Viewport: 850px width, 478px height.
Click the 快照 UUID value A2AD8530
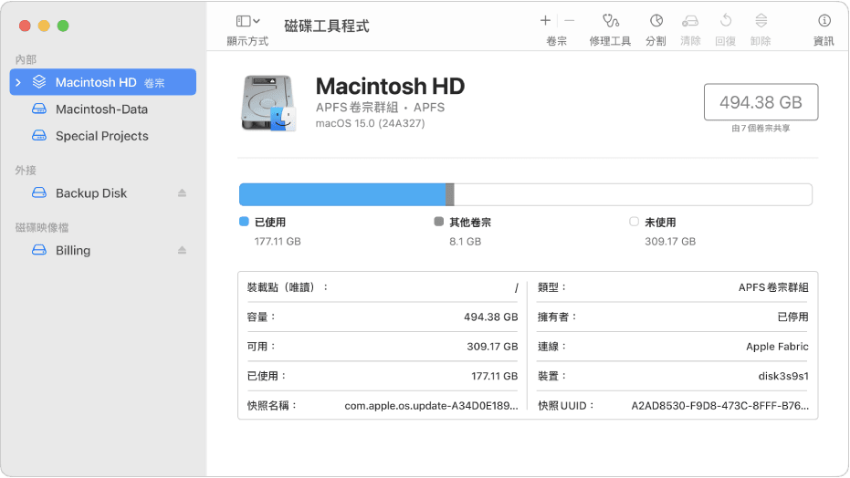(719, 406)
